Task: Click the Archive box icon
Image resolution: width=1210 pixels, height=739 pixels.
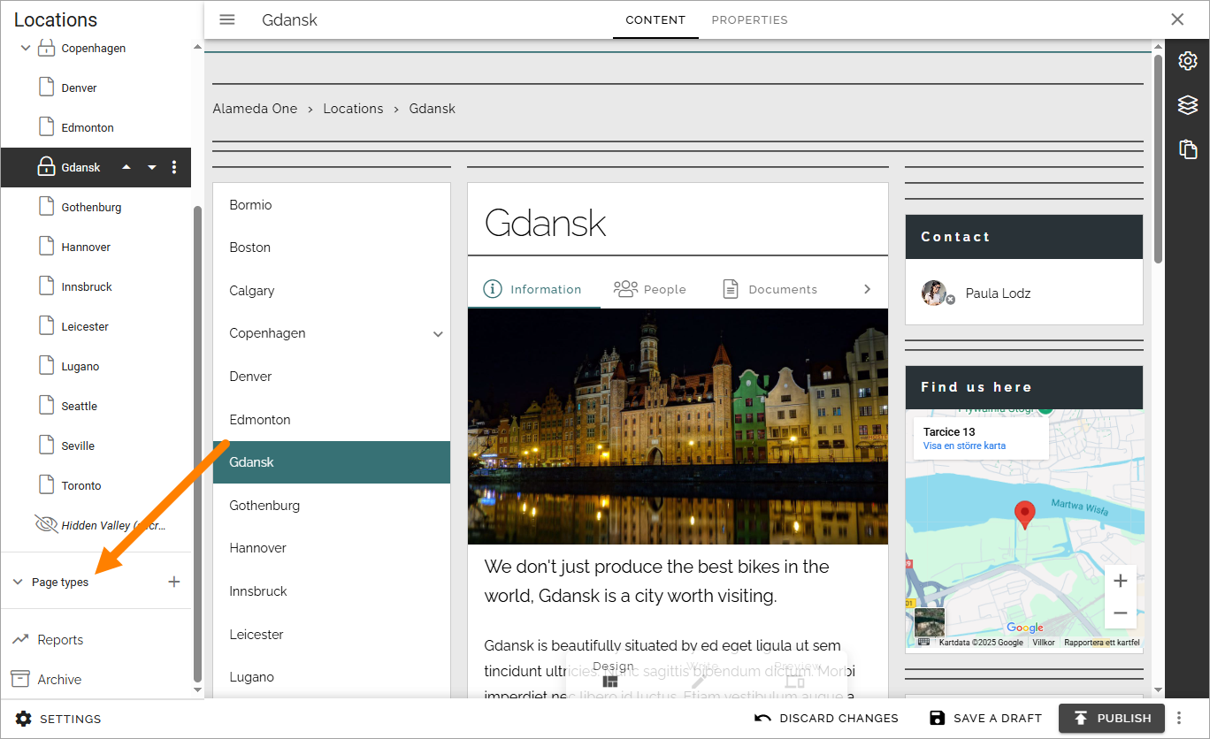Action: tap(19, 679)
